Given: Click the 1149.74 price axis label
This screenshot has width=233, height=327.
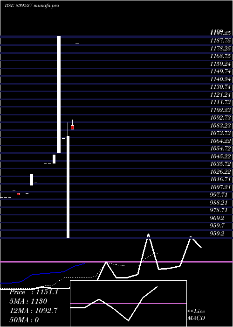Looking at the screenshot, I should (x=220, y=71).
